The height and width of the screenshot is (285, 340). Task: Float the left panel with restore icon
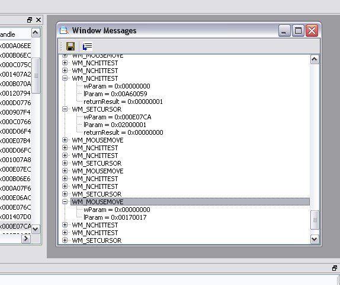pyautogui.click(x=30, y=20)
